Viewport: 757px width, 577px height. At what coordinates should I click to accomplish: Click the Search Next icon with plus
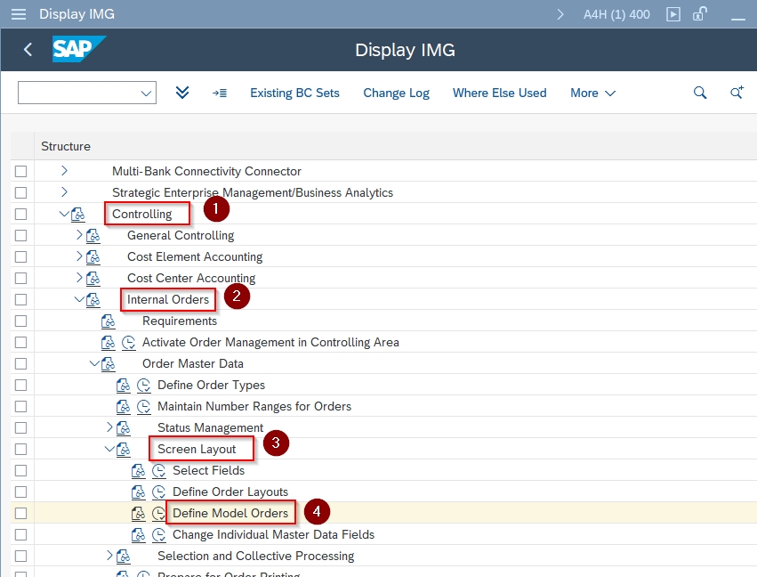[736, 93]
